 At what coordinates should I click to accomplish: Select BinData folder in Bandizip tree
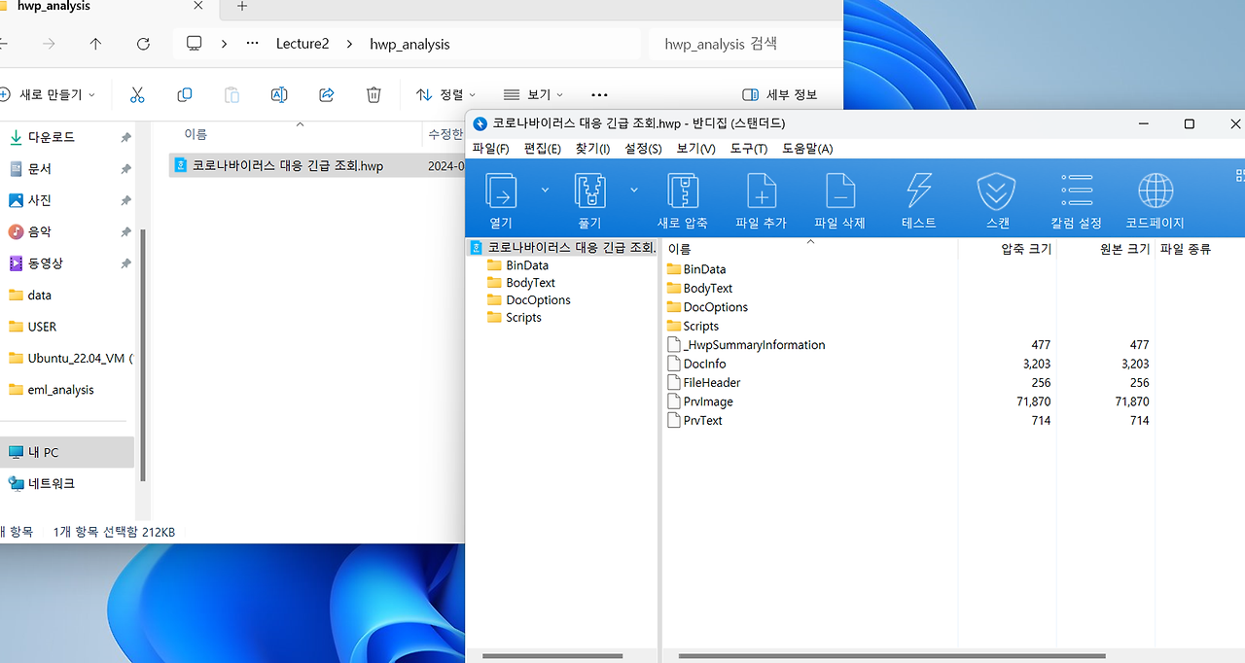point(517,265)
